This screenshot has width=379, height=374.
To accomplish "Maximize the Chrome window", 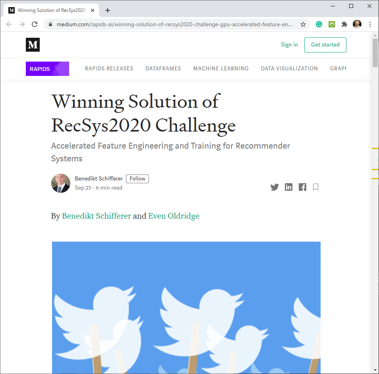I will pyautogui.click(x=351, y=6).
